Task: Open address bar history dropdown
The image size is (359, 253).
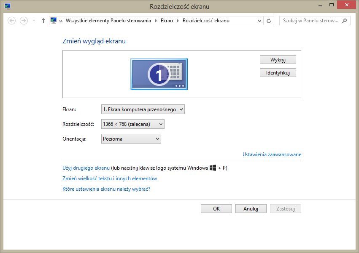Action: tap(259, 21)
